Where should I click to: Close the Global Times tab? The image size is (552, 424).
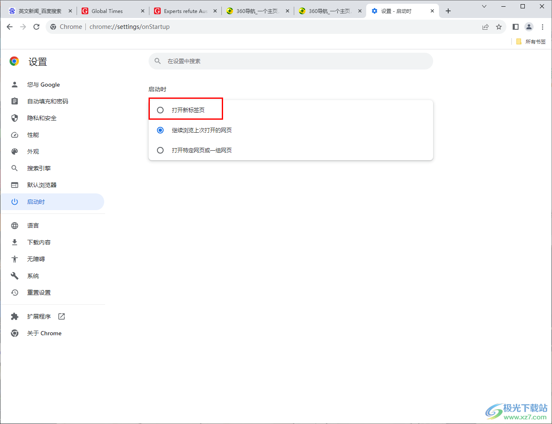[x=143, y=11]
